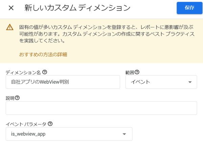The width and height of the screenshot is (203, 157).
Task: Click the warning triangle icon in banner
Action: (x=10, y=27)
